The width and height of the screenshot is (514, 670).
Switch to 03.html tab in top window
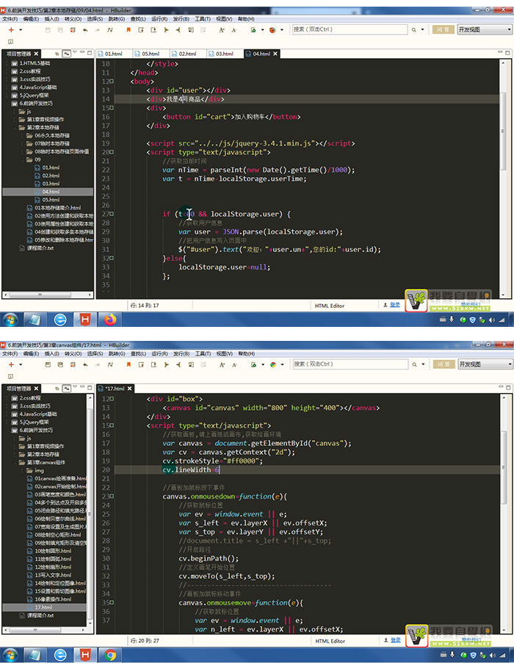[225, 54]
